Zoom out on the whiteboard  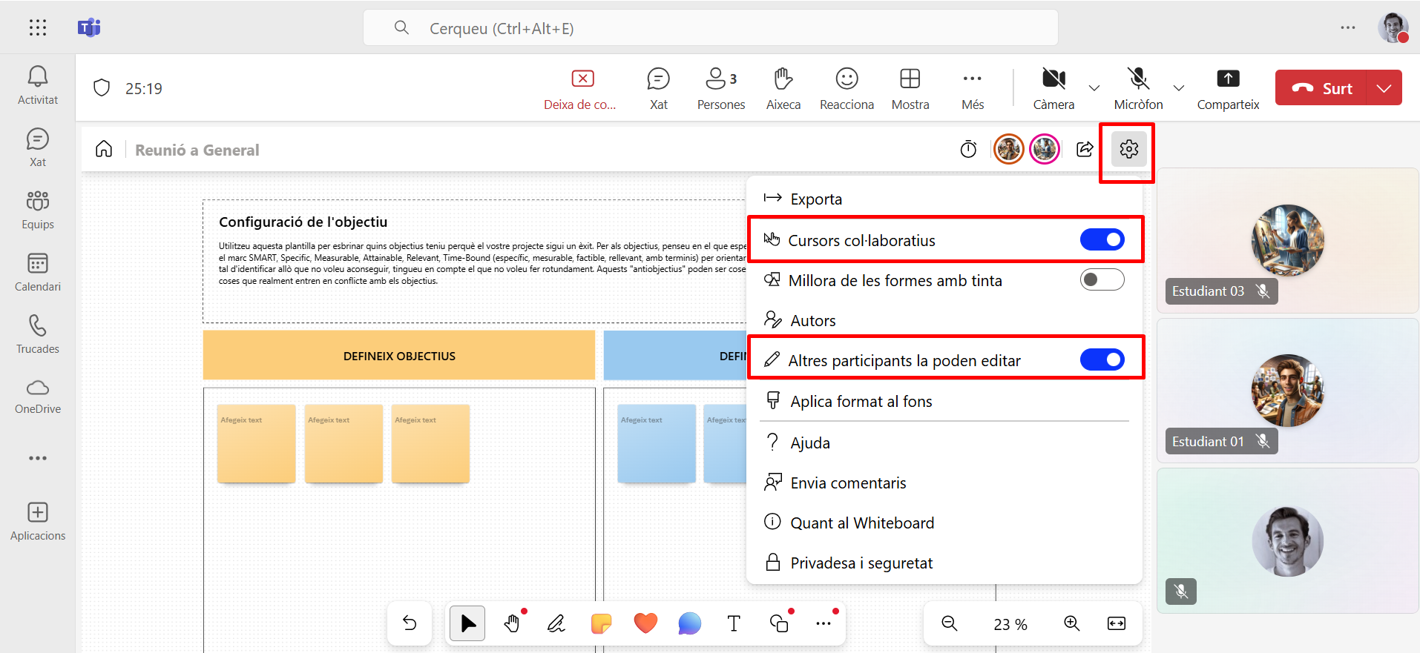tap(949, 623)
